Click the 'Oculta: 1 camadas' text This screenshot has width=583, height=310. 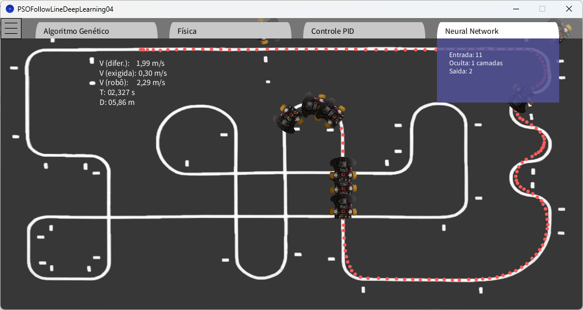[476, 63]
